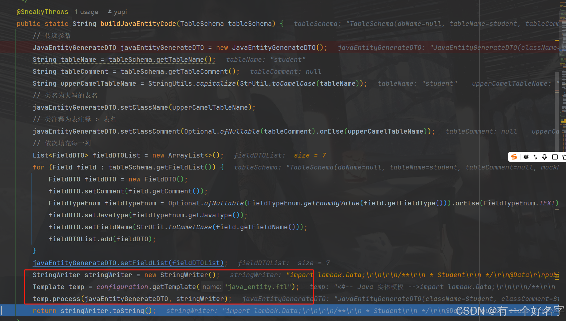
Task: Toggle the punctuation mode icon in Sogou bar
Action: [x=535, y=157]
